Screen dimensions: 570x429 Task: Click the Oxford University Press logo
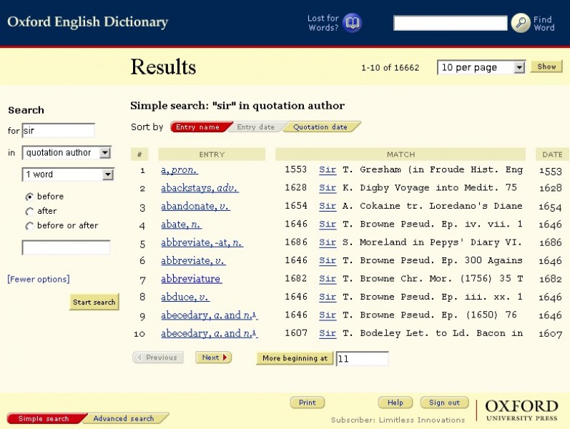[x=521, y=411]
